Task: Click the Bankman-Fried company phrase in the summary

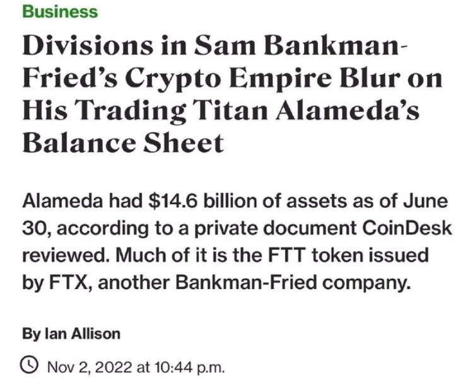Action: tap(293, 283)
